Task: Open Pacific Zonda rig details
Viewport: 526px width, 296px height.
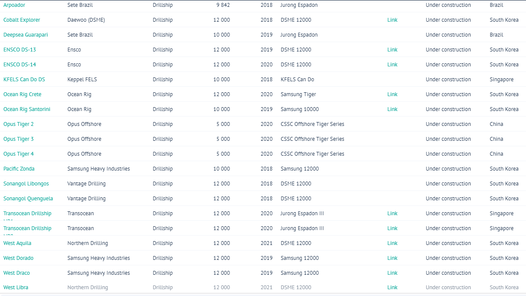Action: click(19, 169)
